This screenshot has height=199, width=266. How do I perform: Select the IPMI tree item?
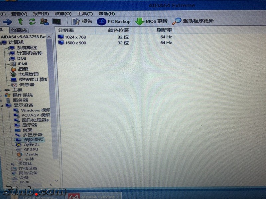point(22,64)
